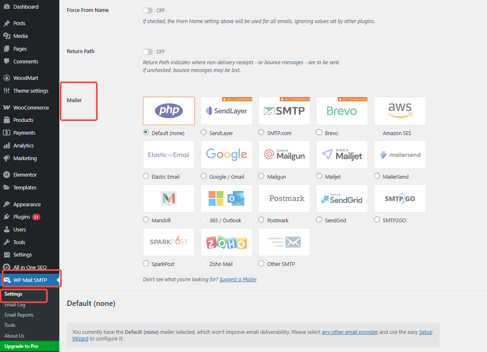Expand the Appearance sidebar menu
Viewport: 487px width, 352px height.
click(x=27, y=204)
